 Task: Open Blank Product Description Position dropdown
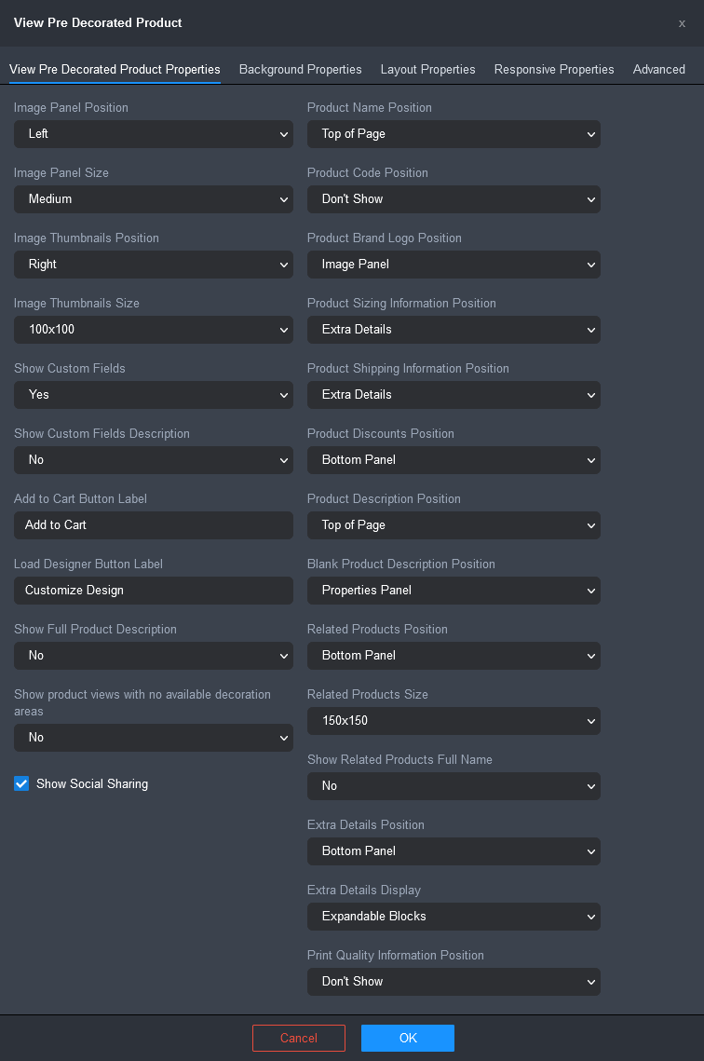454,590
